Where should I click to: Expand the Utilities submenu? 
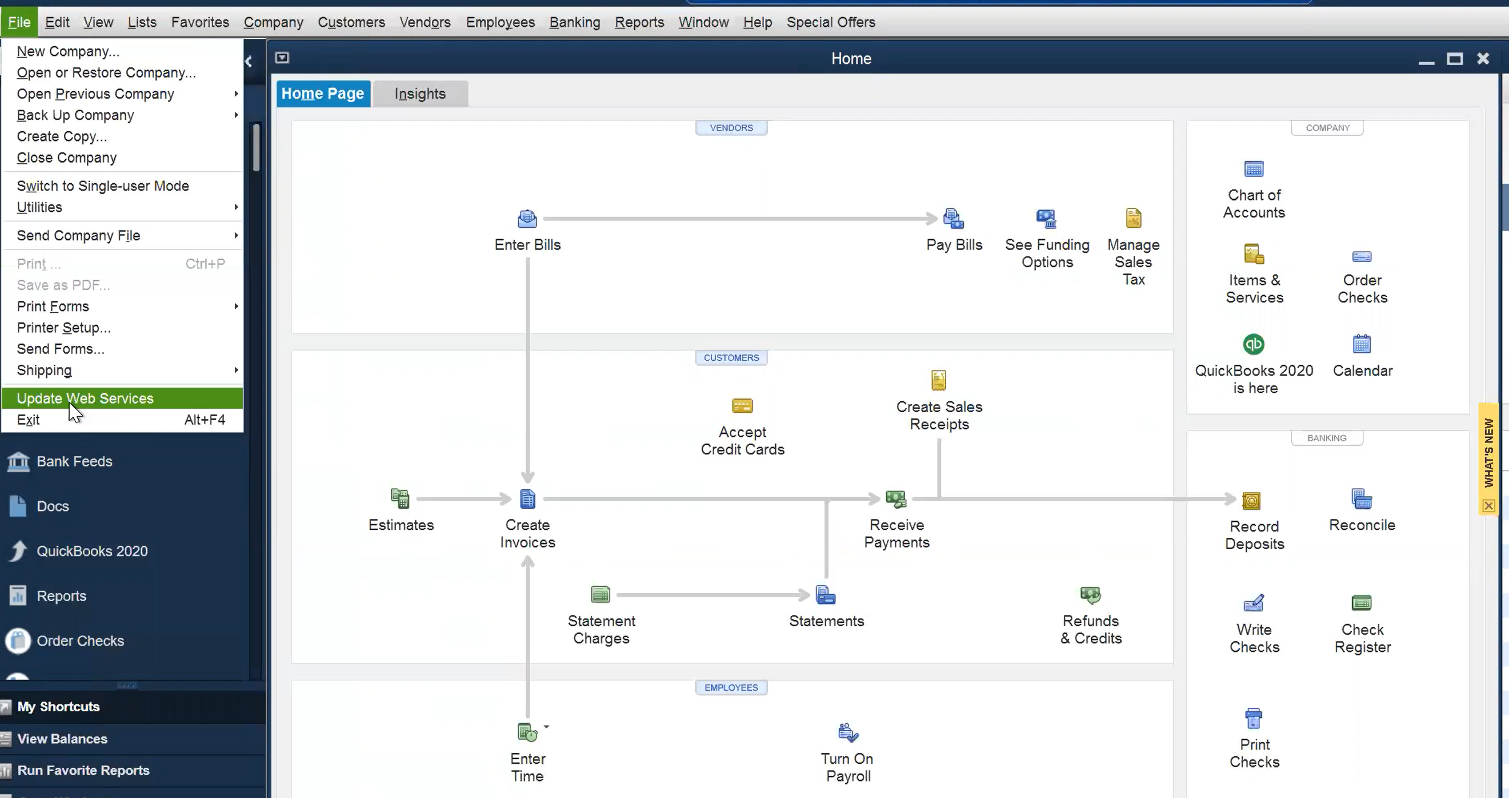122,207
